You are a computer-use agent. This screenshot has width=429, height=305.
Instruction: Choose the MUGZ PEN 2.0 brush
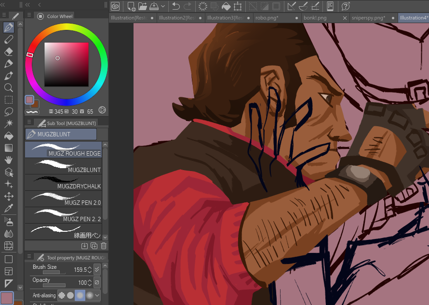pyautogui.click(x=64, y=199)
